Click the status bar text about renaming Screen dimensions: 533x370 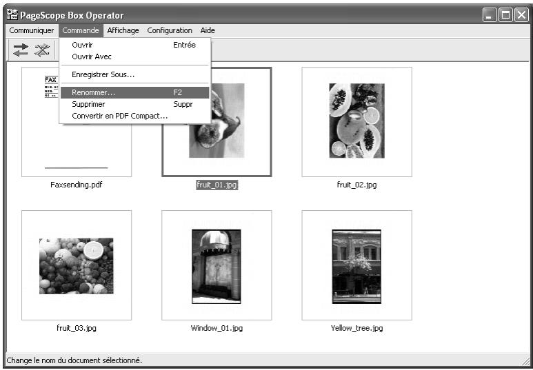(x=74, y=360)
